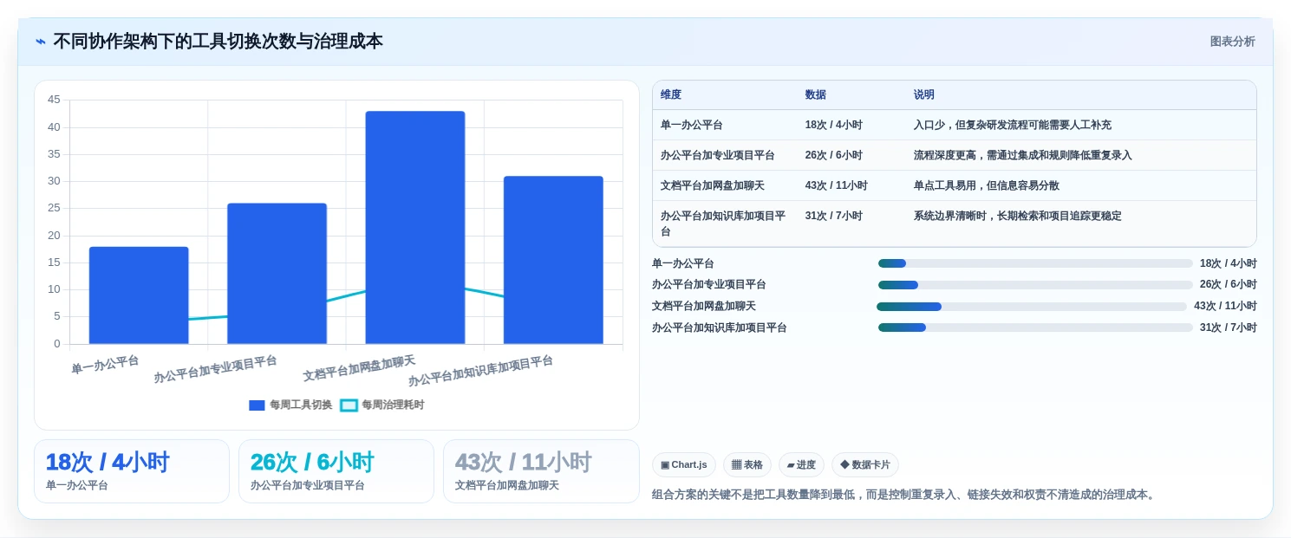Click table cell 26次 / 6小时
The width and height of the screenshot is (1291, 538).
pyautogui.click(x=834, y=155)
